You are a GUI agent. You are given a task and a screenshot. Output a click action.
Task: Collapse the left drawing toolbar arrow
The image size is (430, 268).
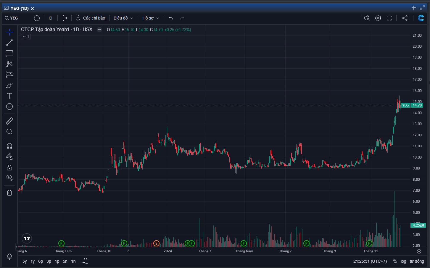(17, 246)
